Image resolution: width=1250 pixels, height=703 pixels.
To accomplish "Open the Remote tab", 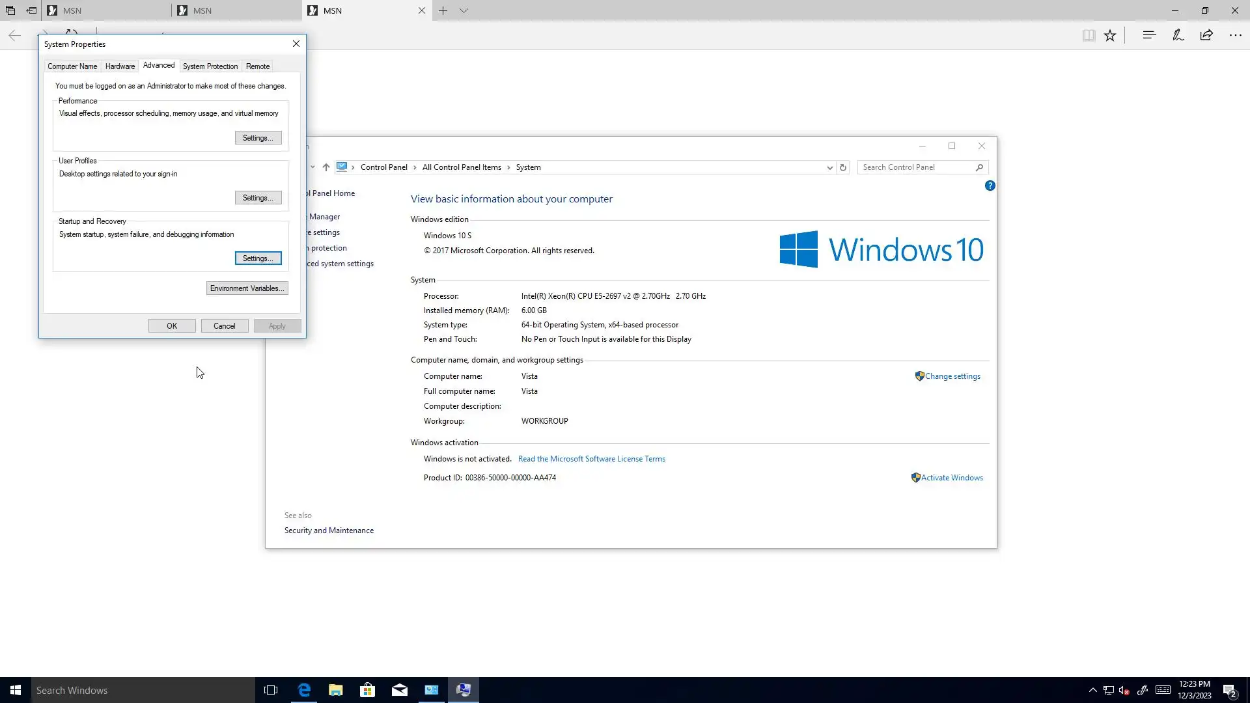I will [258, 66].
